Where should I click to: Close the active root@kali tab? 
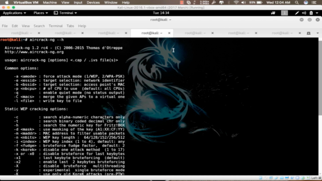pos(169,33)
